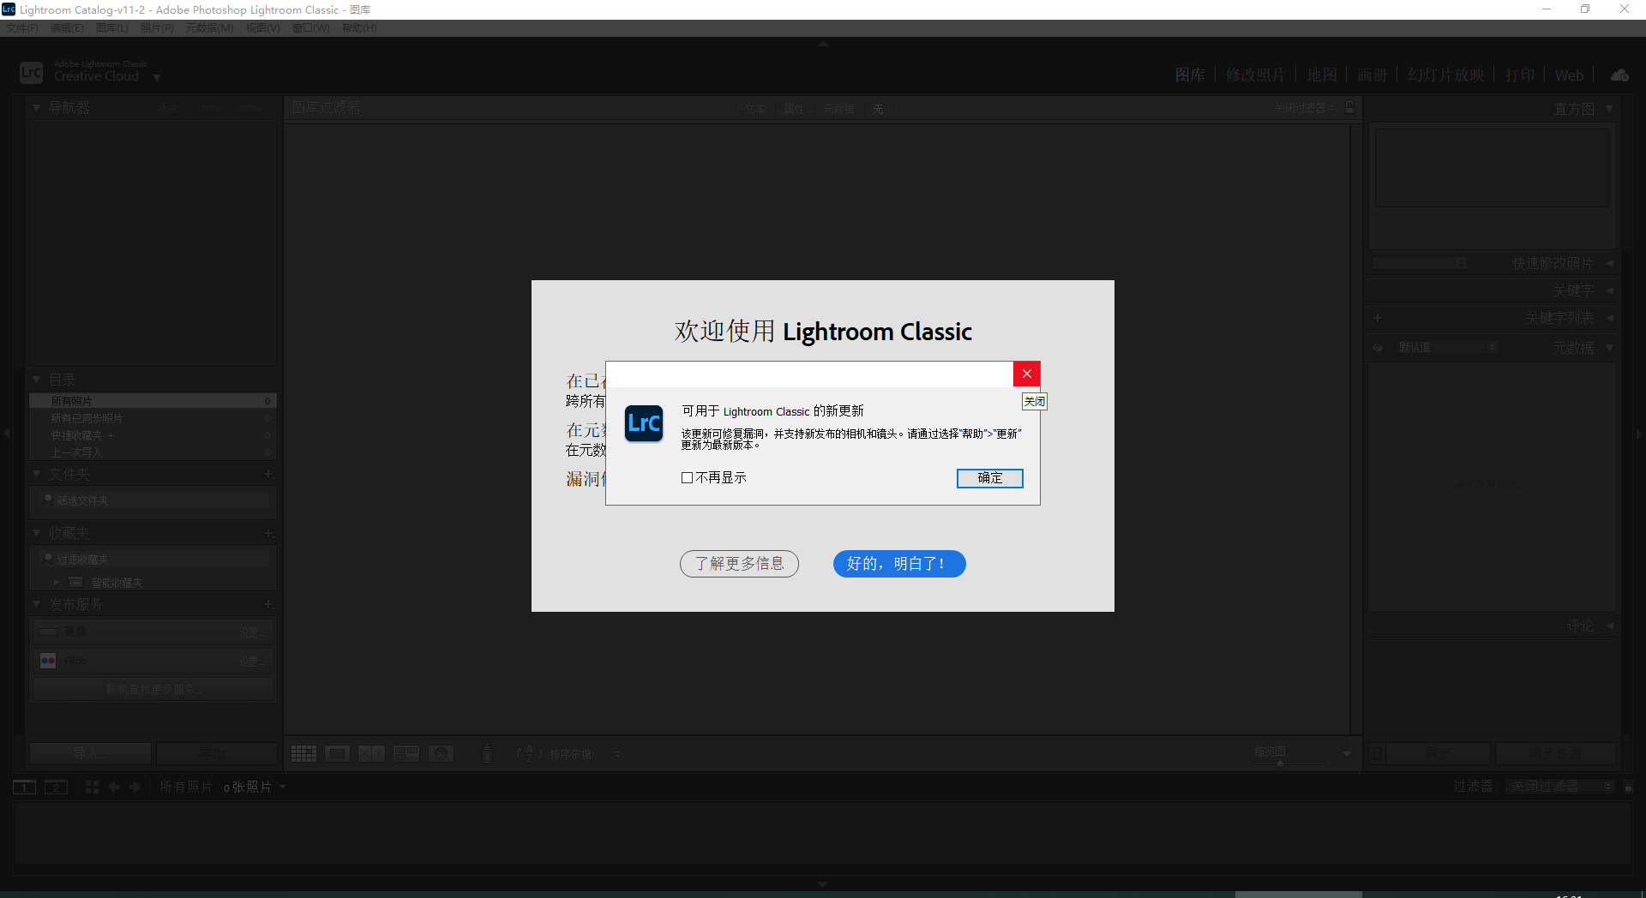Click the filmstrip grid shortcut icon
This screenshot has height=898, width=1646.
pos(92,787)
